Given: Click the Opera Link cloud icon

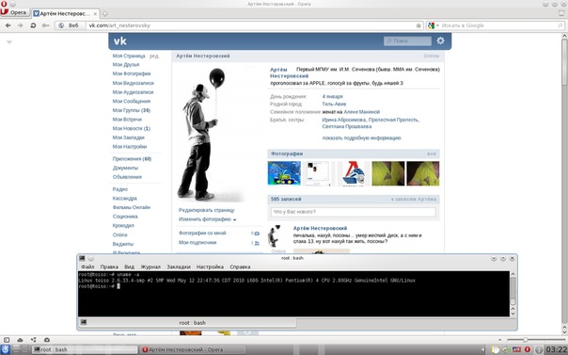Looking at the screenshot, I should point(20,340).
